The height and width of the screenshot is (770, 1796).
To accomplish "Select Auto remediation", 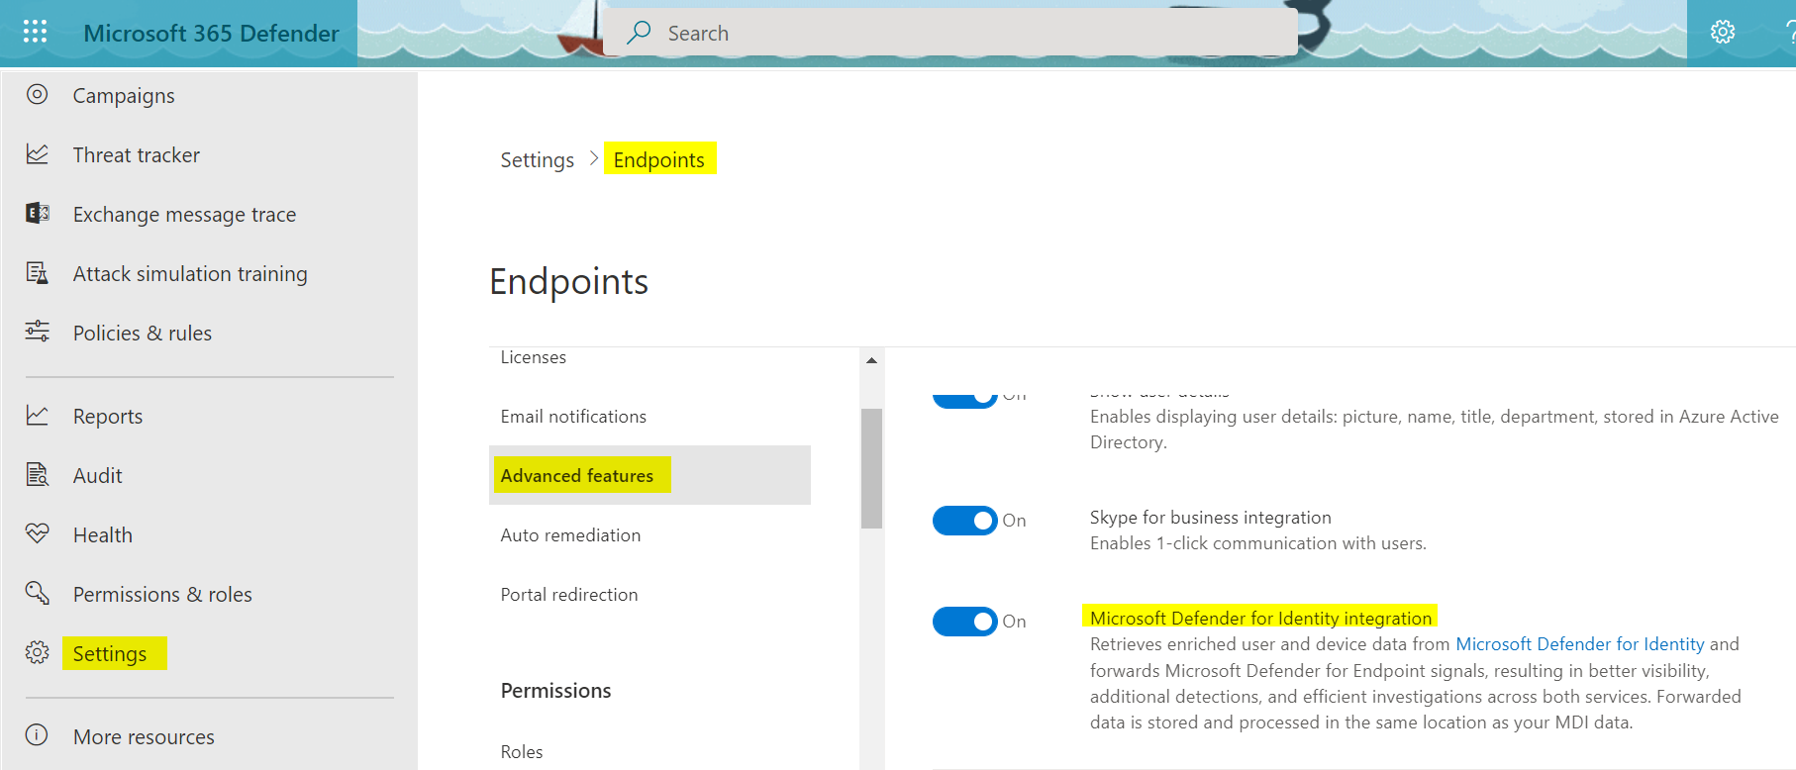I will click(x=570, y=535).
